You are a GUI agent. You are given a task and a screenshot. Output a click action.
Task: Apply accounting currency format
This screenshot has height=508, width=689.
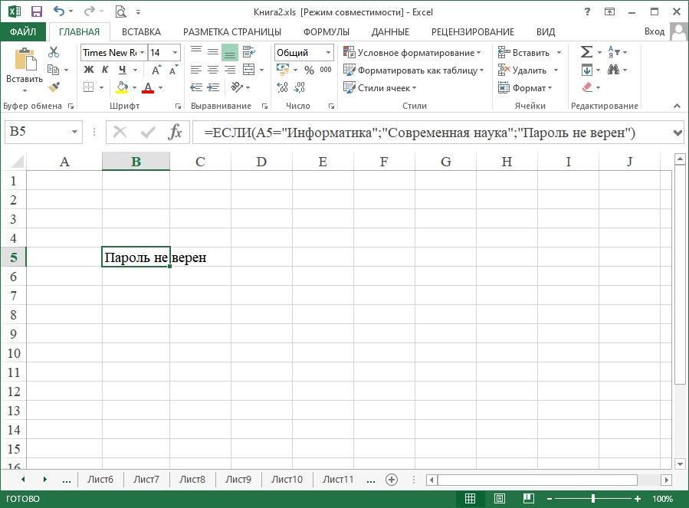pyautogui.click(x=283, y=70)
